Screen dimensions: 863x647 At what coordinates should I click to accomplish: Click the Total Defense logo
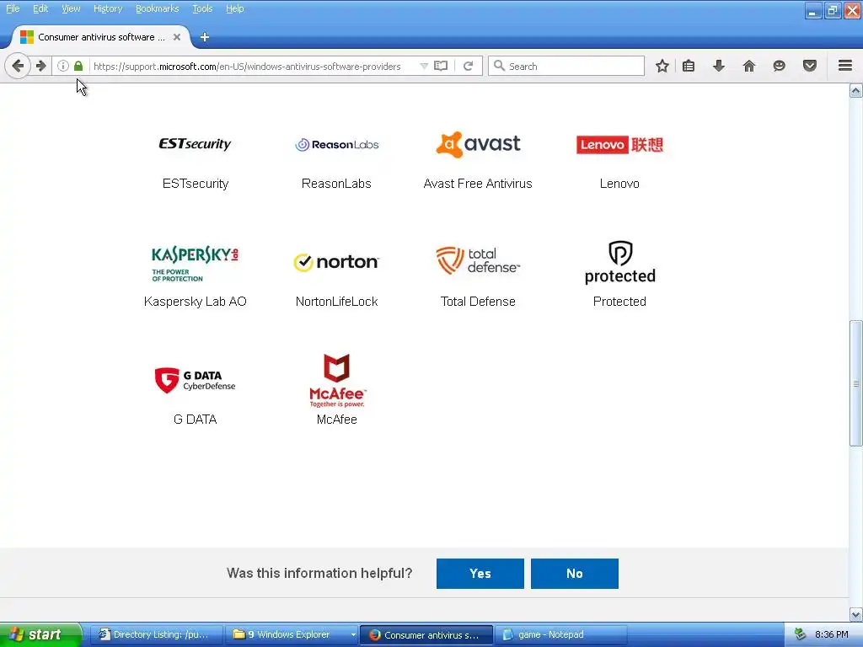coord(478,260)
